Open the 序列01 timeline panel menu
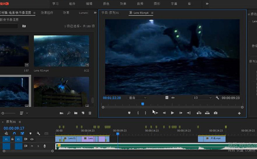The height and width of the screenshot is (159, 257). (20, 122)
